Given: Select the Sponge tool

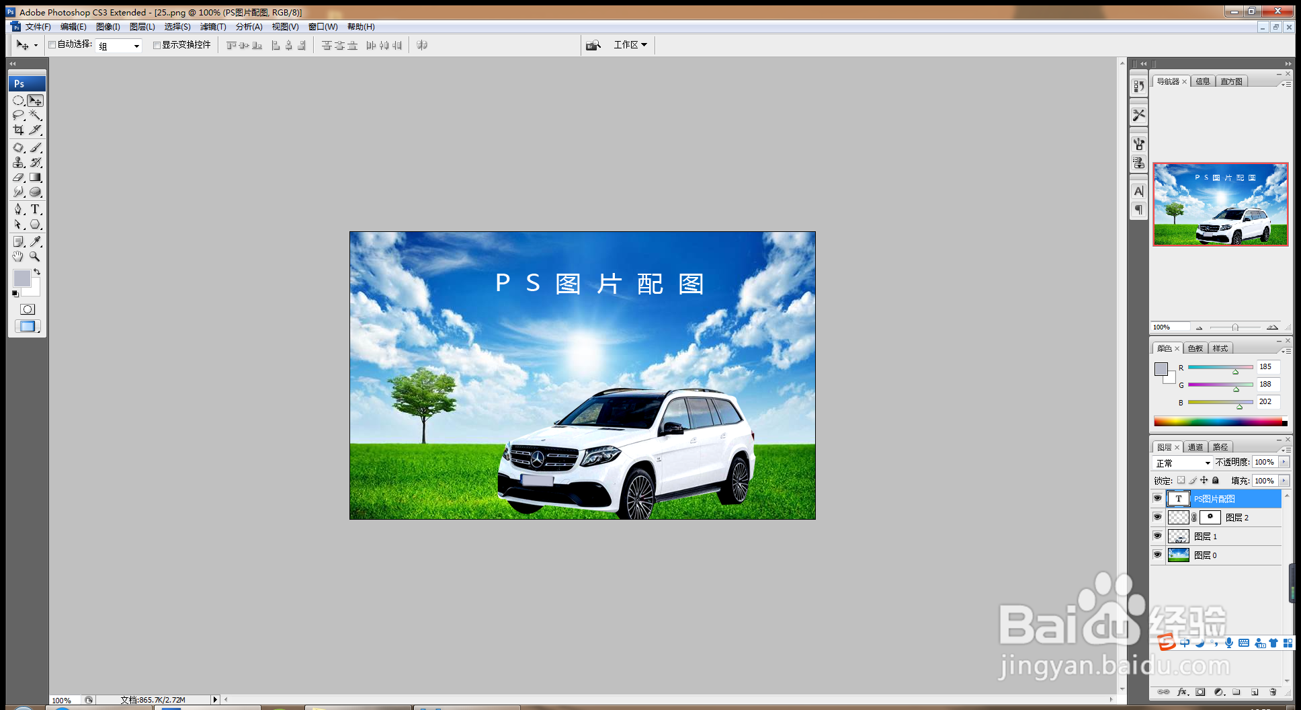Looking at the screenshot, I should tap(35, 192).
